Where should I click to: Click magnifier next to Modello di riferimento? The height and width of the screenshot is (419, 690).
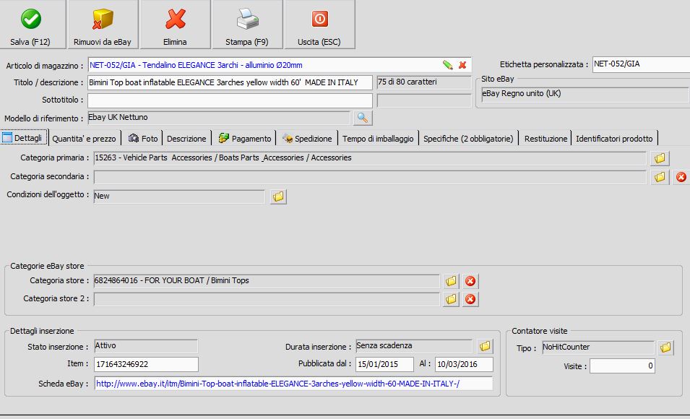[363, 118]
